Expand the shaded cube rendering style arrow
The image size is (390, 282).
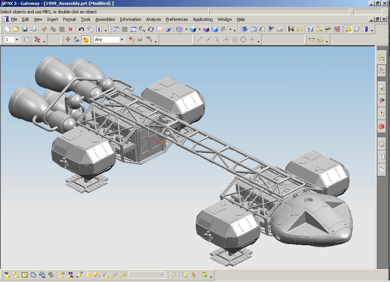(200, 30)
